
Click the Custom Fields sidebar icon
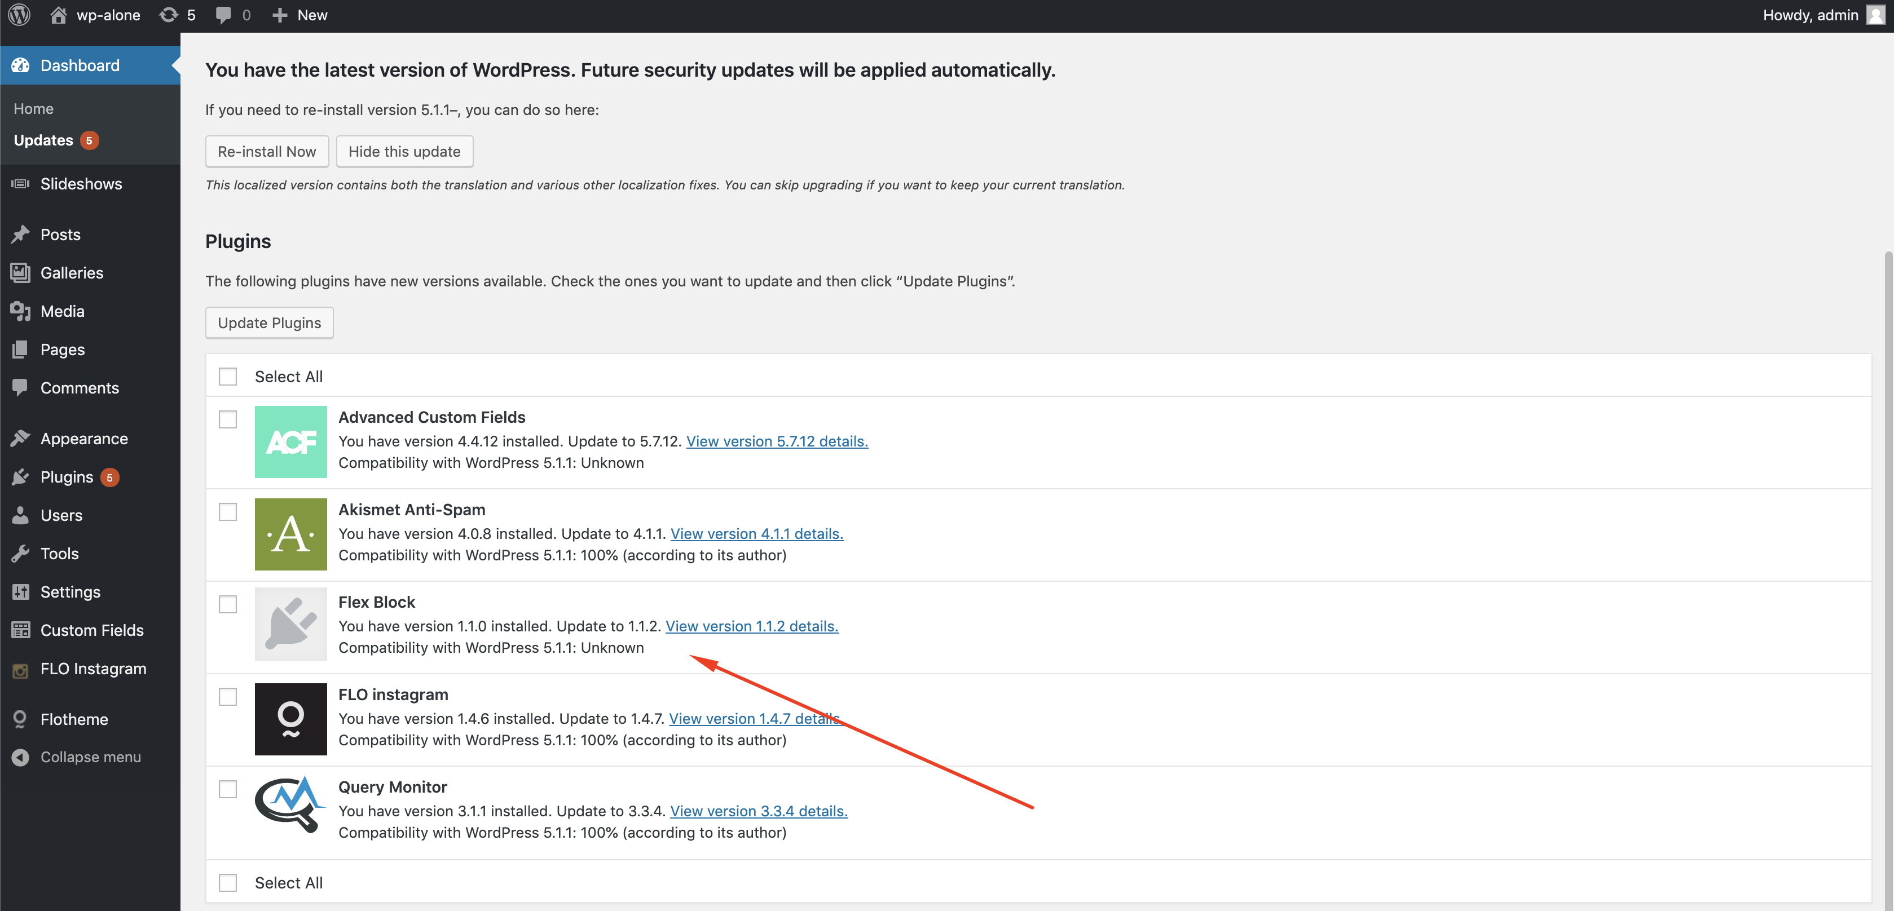(20, 630)
